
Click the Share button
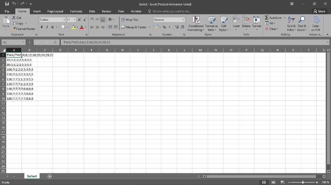point(319,12)
